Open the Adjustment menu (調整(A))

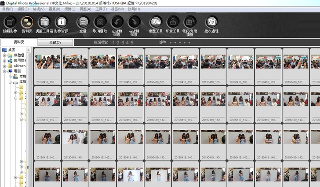(85, 9)
